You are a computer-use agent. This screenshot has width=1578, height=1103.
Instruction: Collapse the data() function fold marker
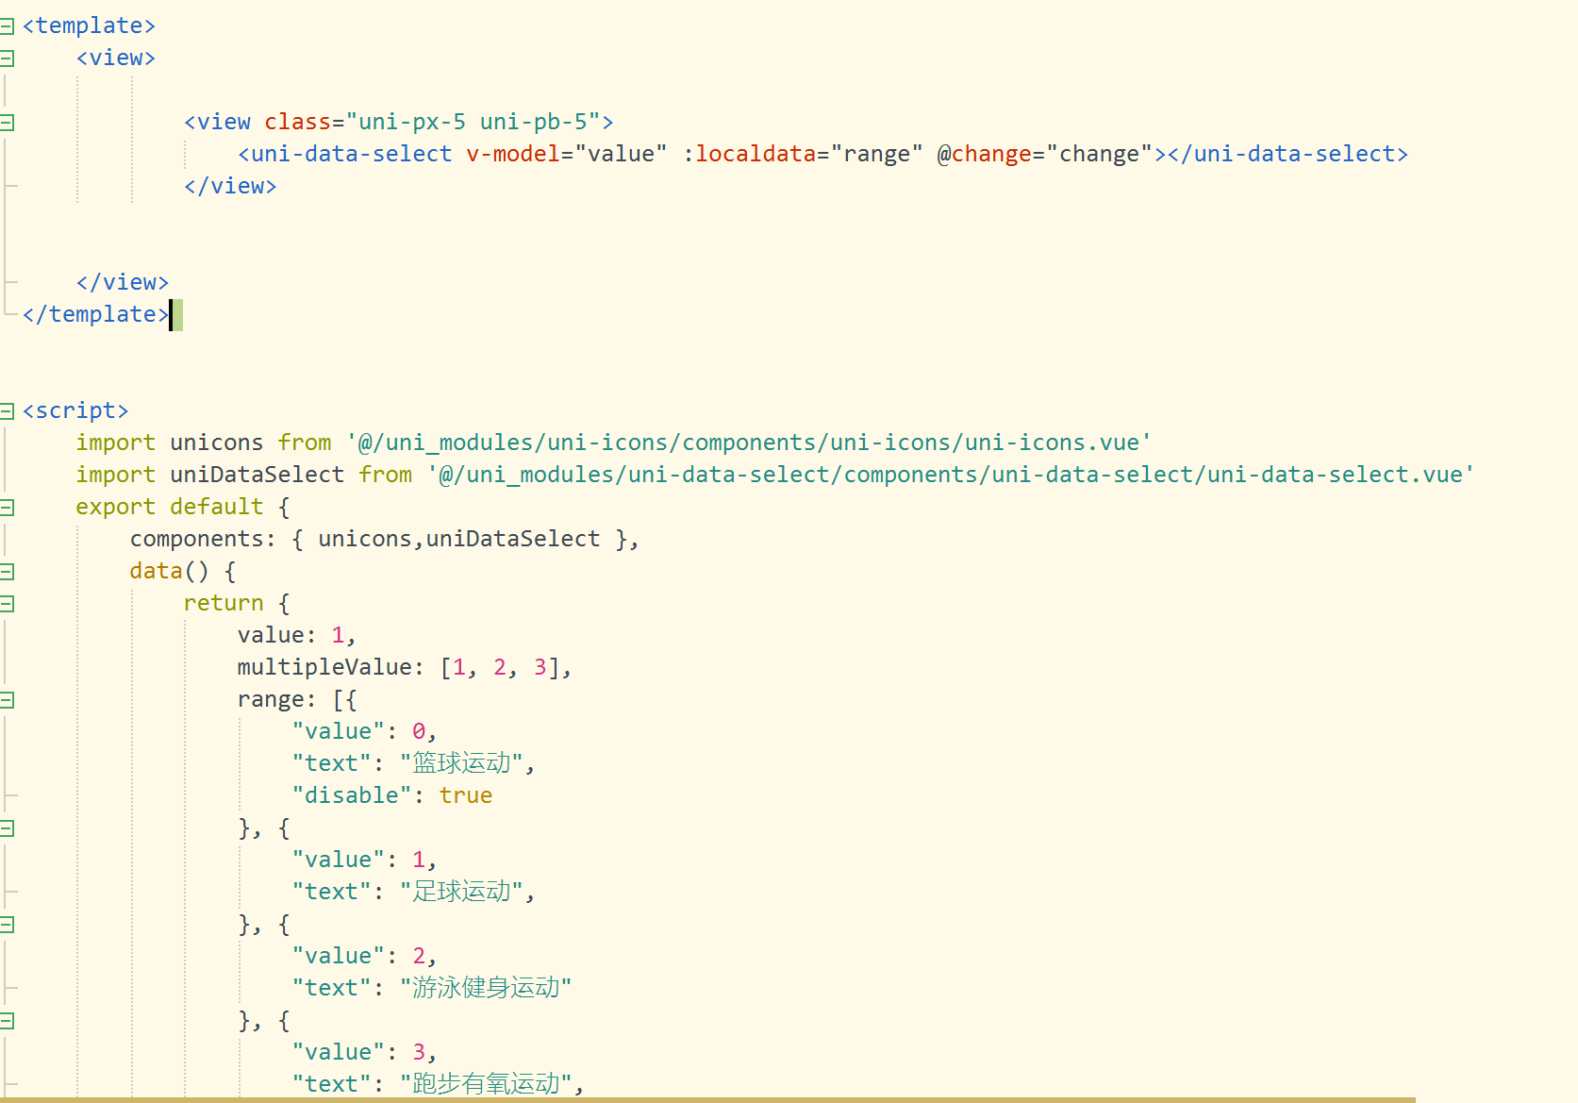pos(7,572)
